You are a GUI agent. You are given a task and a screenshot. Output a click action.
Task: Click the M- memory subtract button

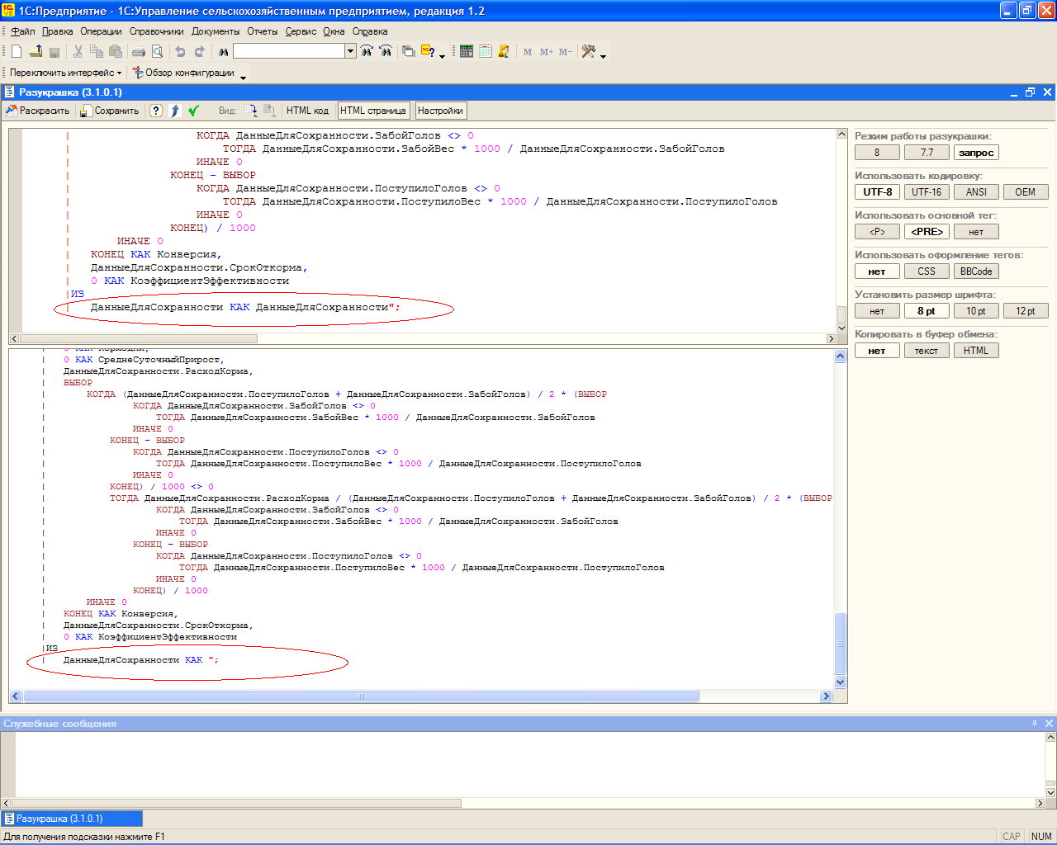click(x=566, y=51)
